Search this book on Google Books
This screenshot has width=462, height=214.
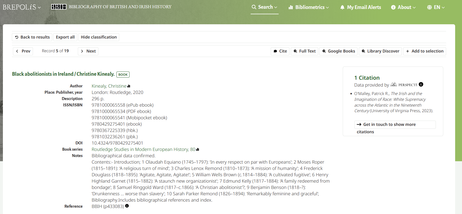click(x=339, y=51)
